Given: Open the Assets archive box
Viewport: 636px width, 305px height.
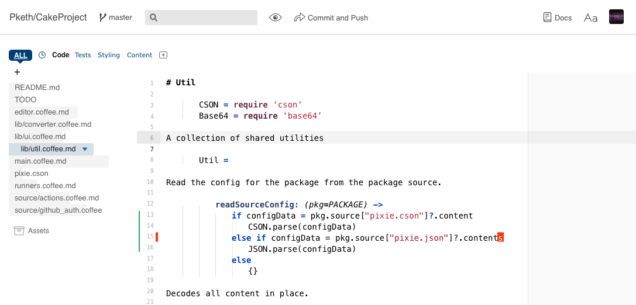Looking at the screenshot, I should coord(19,231).
